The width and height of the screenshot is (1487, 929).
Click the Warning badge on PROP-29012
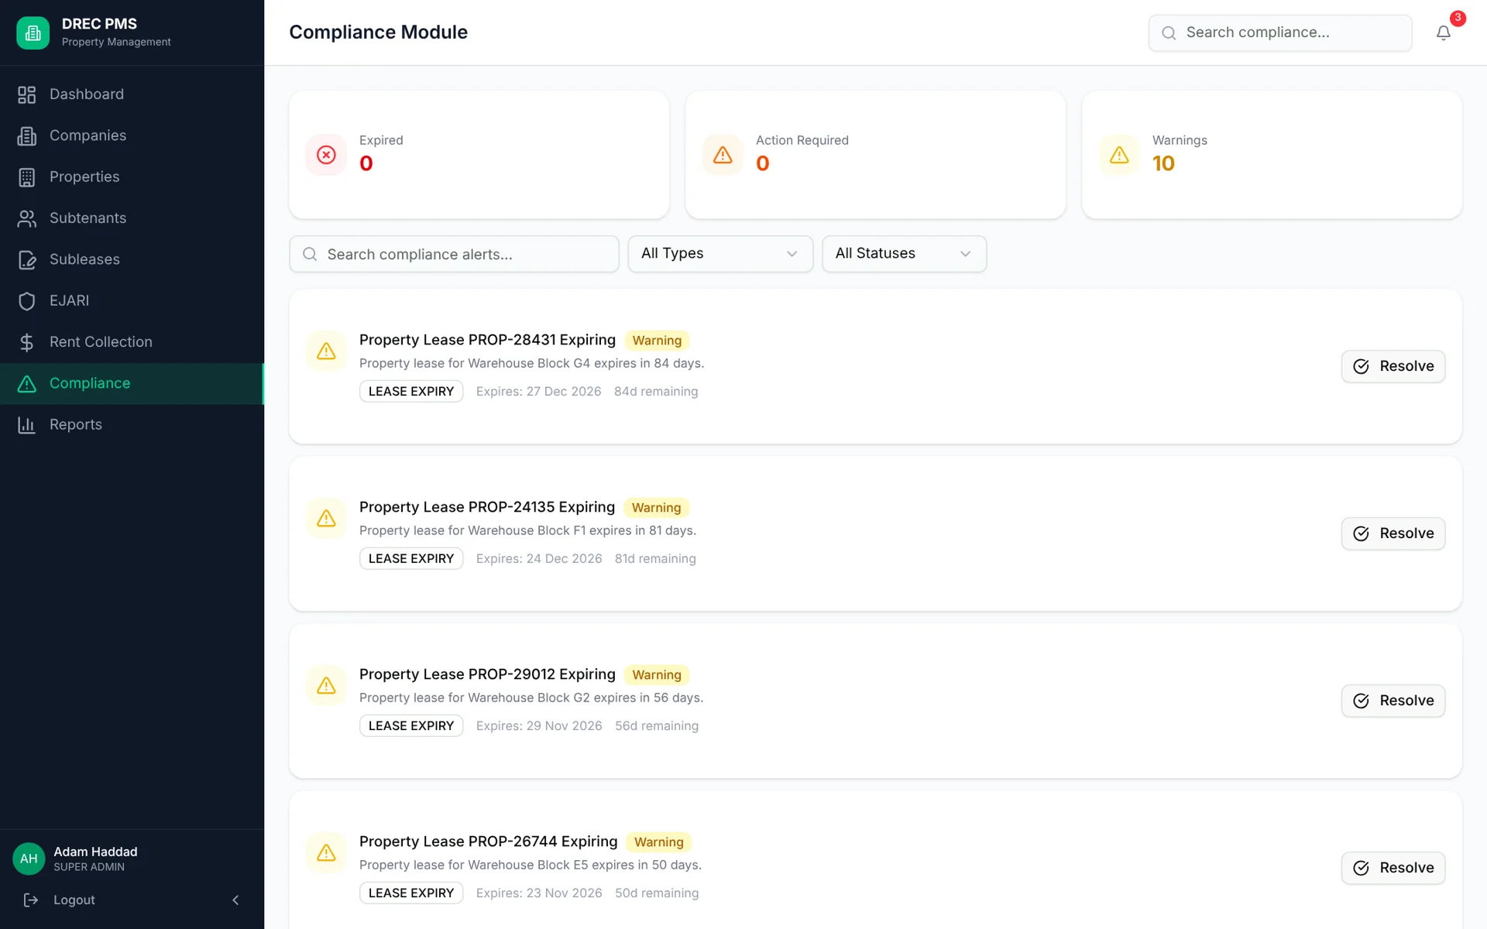657,675
